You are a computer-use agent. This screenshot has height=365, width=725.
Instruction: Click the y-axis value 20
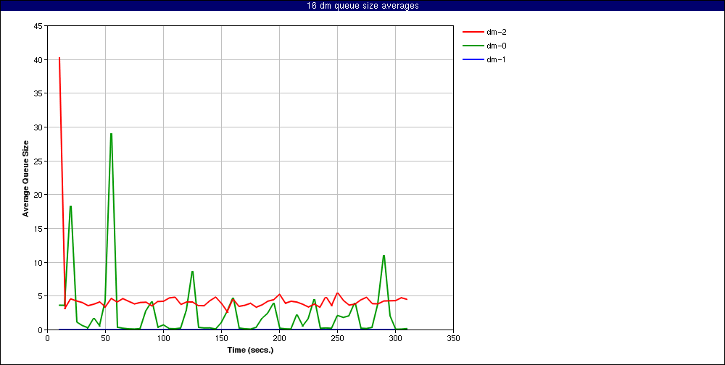tap(38, 195)
